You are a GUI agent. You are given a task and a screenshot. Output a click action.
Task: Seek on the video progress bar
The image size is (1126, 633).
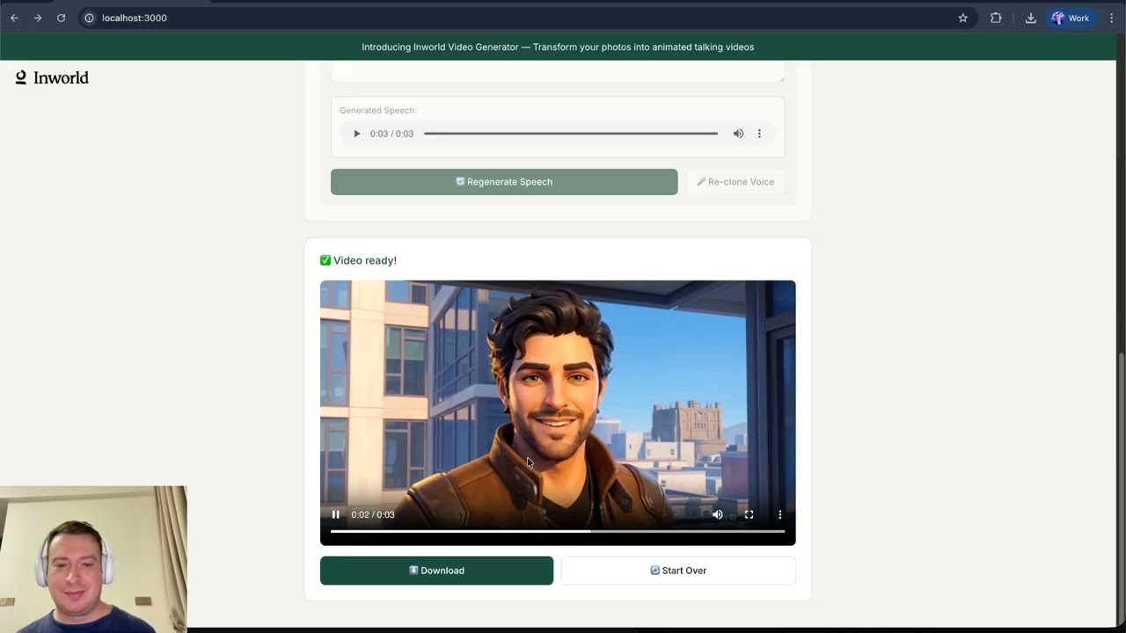[x=558, y=531]
